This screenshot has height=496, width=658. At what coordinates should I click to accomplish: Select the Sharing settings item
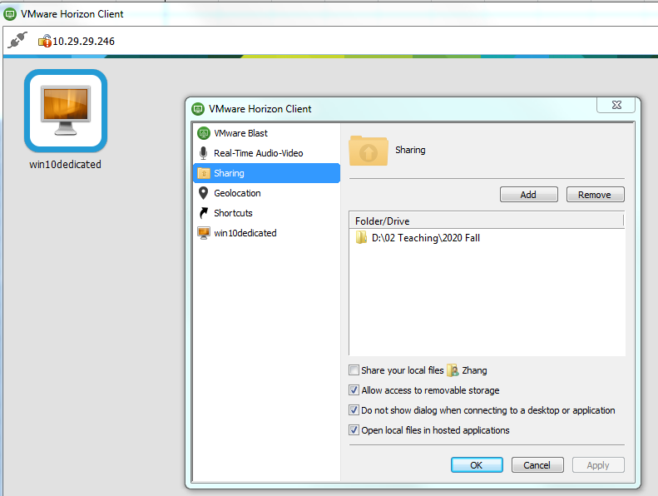[x=266, y=173]
